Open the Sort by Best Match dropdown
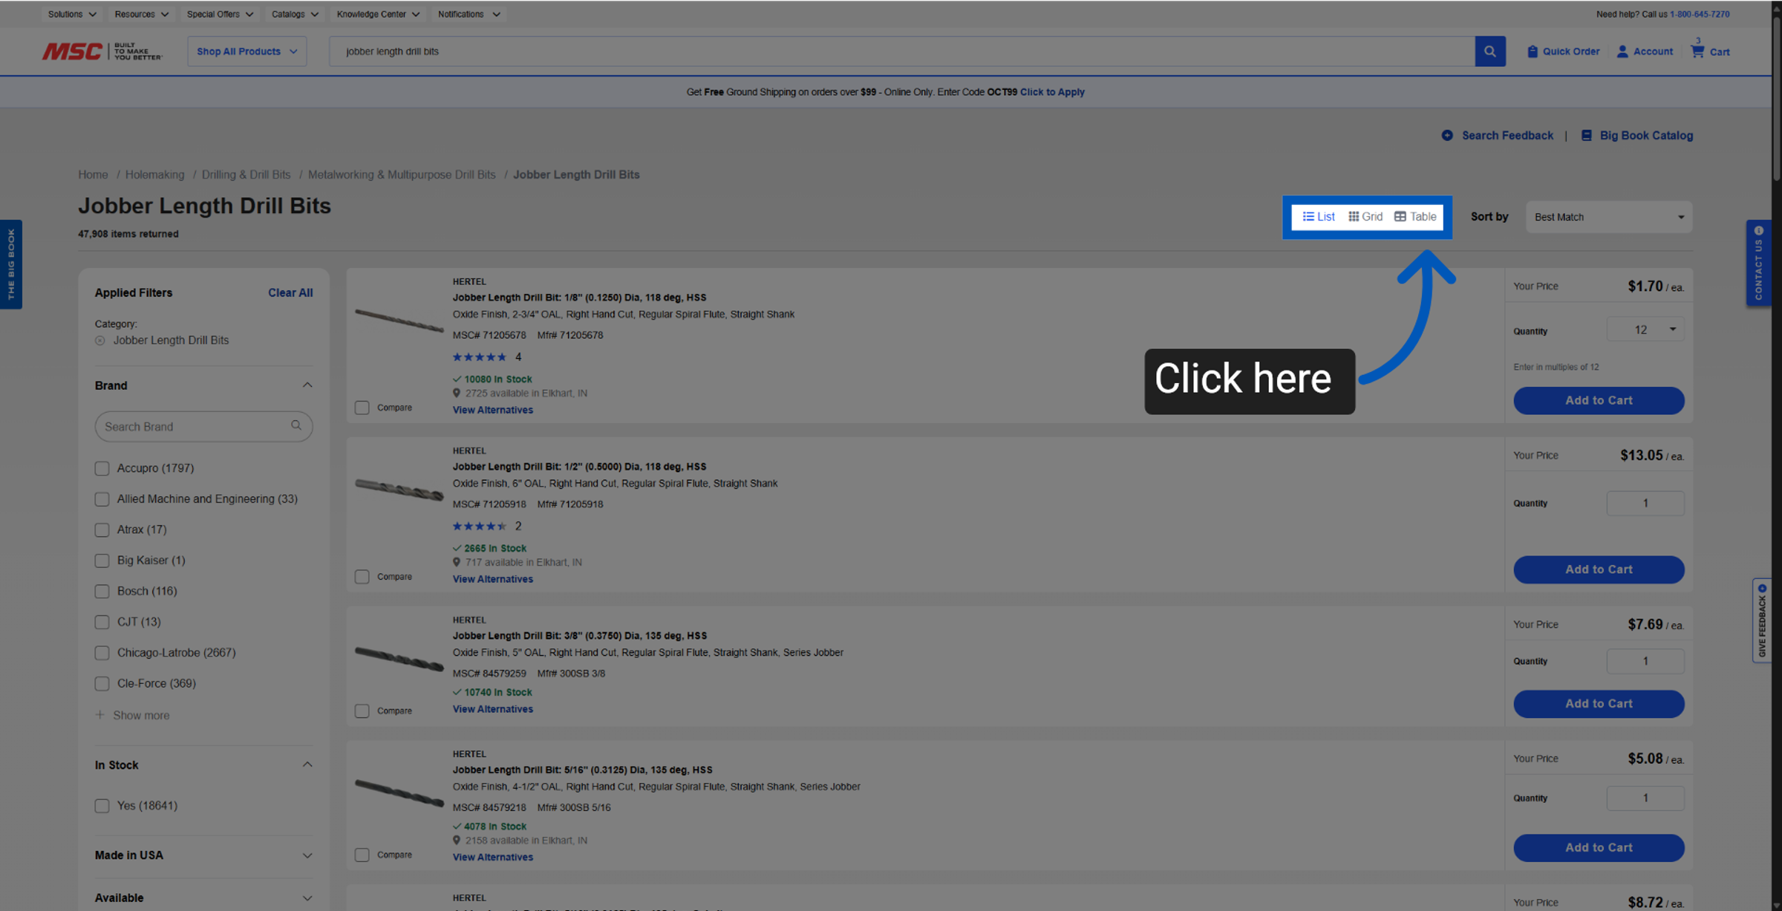 pos(1608,217)
